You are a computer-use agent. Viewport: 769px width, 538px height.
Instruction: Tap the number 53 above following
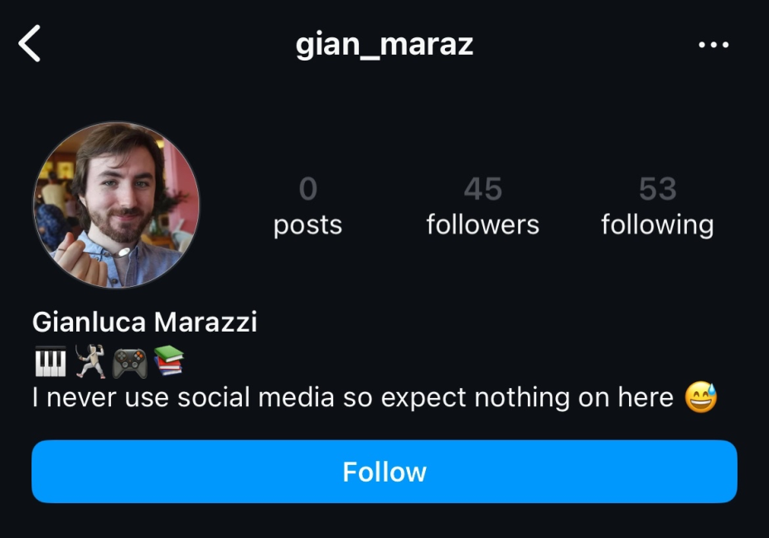[658, 189]
